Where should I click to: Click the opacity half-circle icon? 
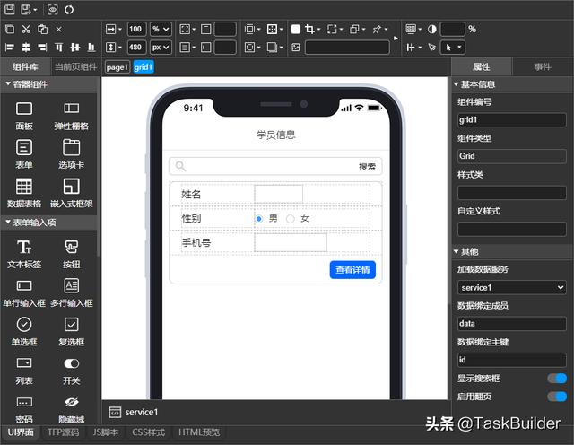coord(432,29)
